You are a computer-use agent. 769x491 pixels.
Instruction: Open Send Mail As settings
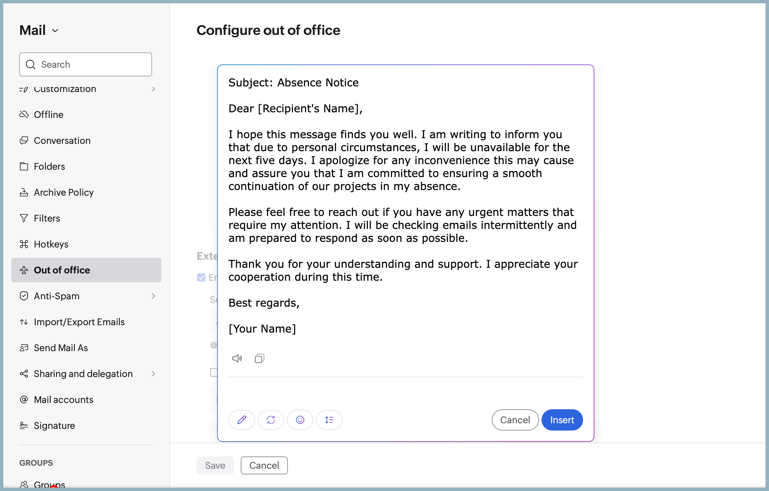(x=86, y=348)
